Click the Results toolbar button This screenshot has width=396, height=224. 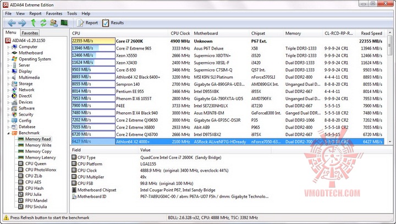(113, 23)
